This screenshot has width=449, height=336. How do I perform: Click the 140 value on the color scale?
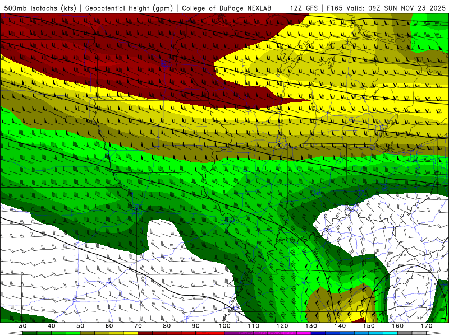click(340, 326)
